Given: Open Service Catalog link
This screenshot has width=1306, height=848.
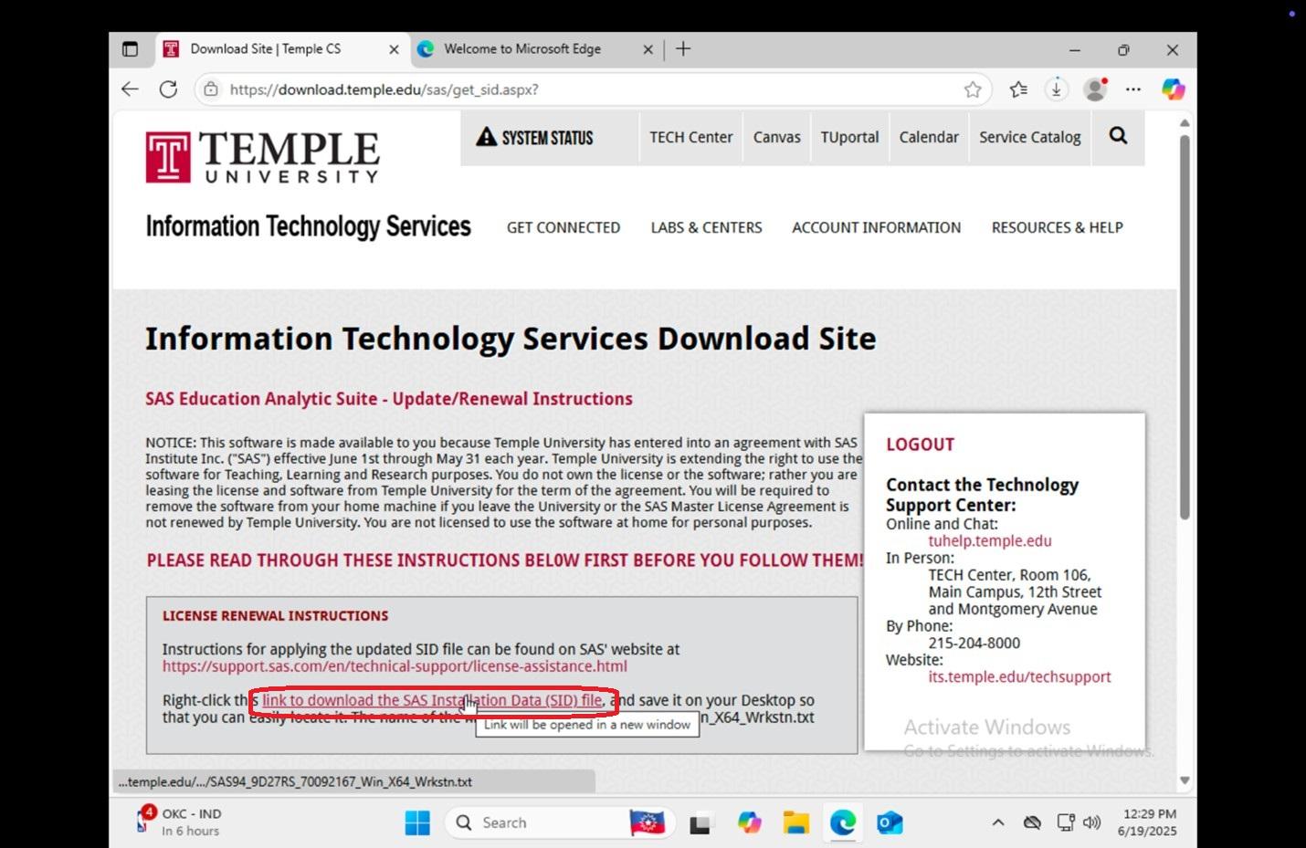Looking at the screenshot, I should tap(1030, 138).
